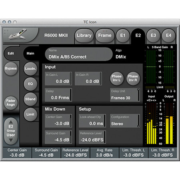
Task: Select the Main page tab
Action: pos(30,54)
